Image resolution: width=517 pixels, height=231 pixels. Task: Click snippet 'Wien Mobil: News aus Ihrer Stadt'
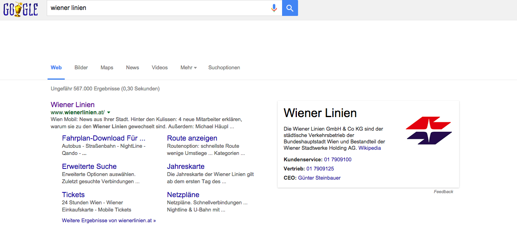click(92, 119)
